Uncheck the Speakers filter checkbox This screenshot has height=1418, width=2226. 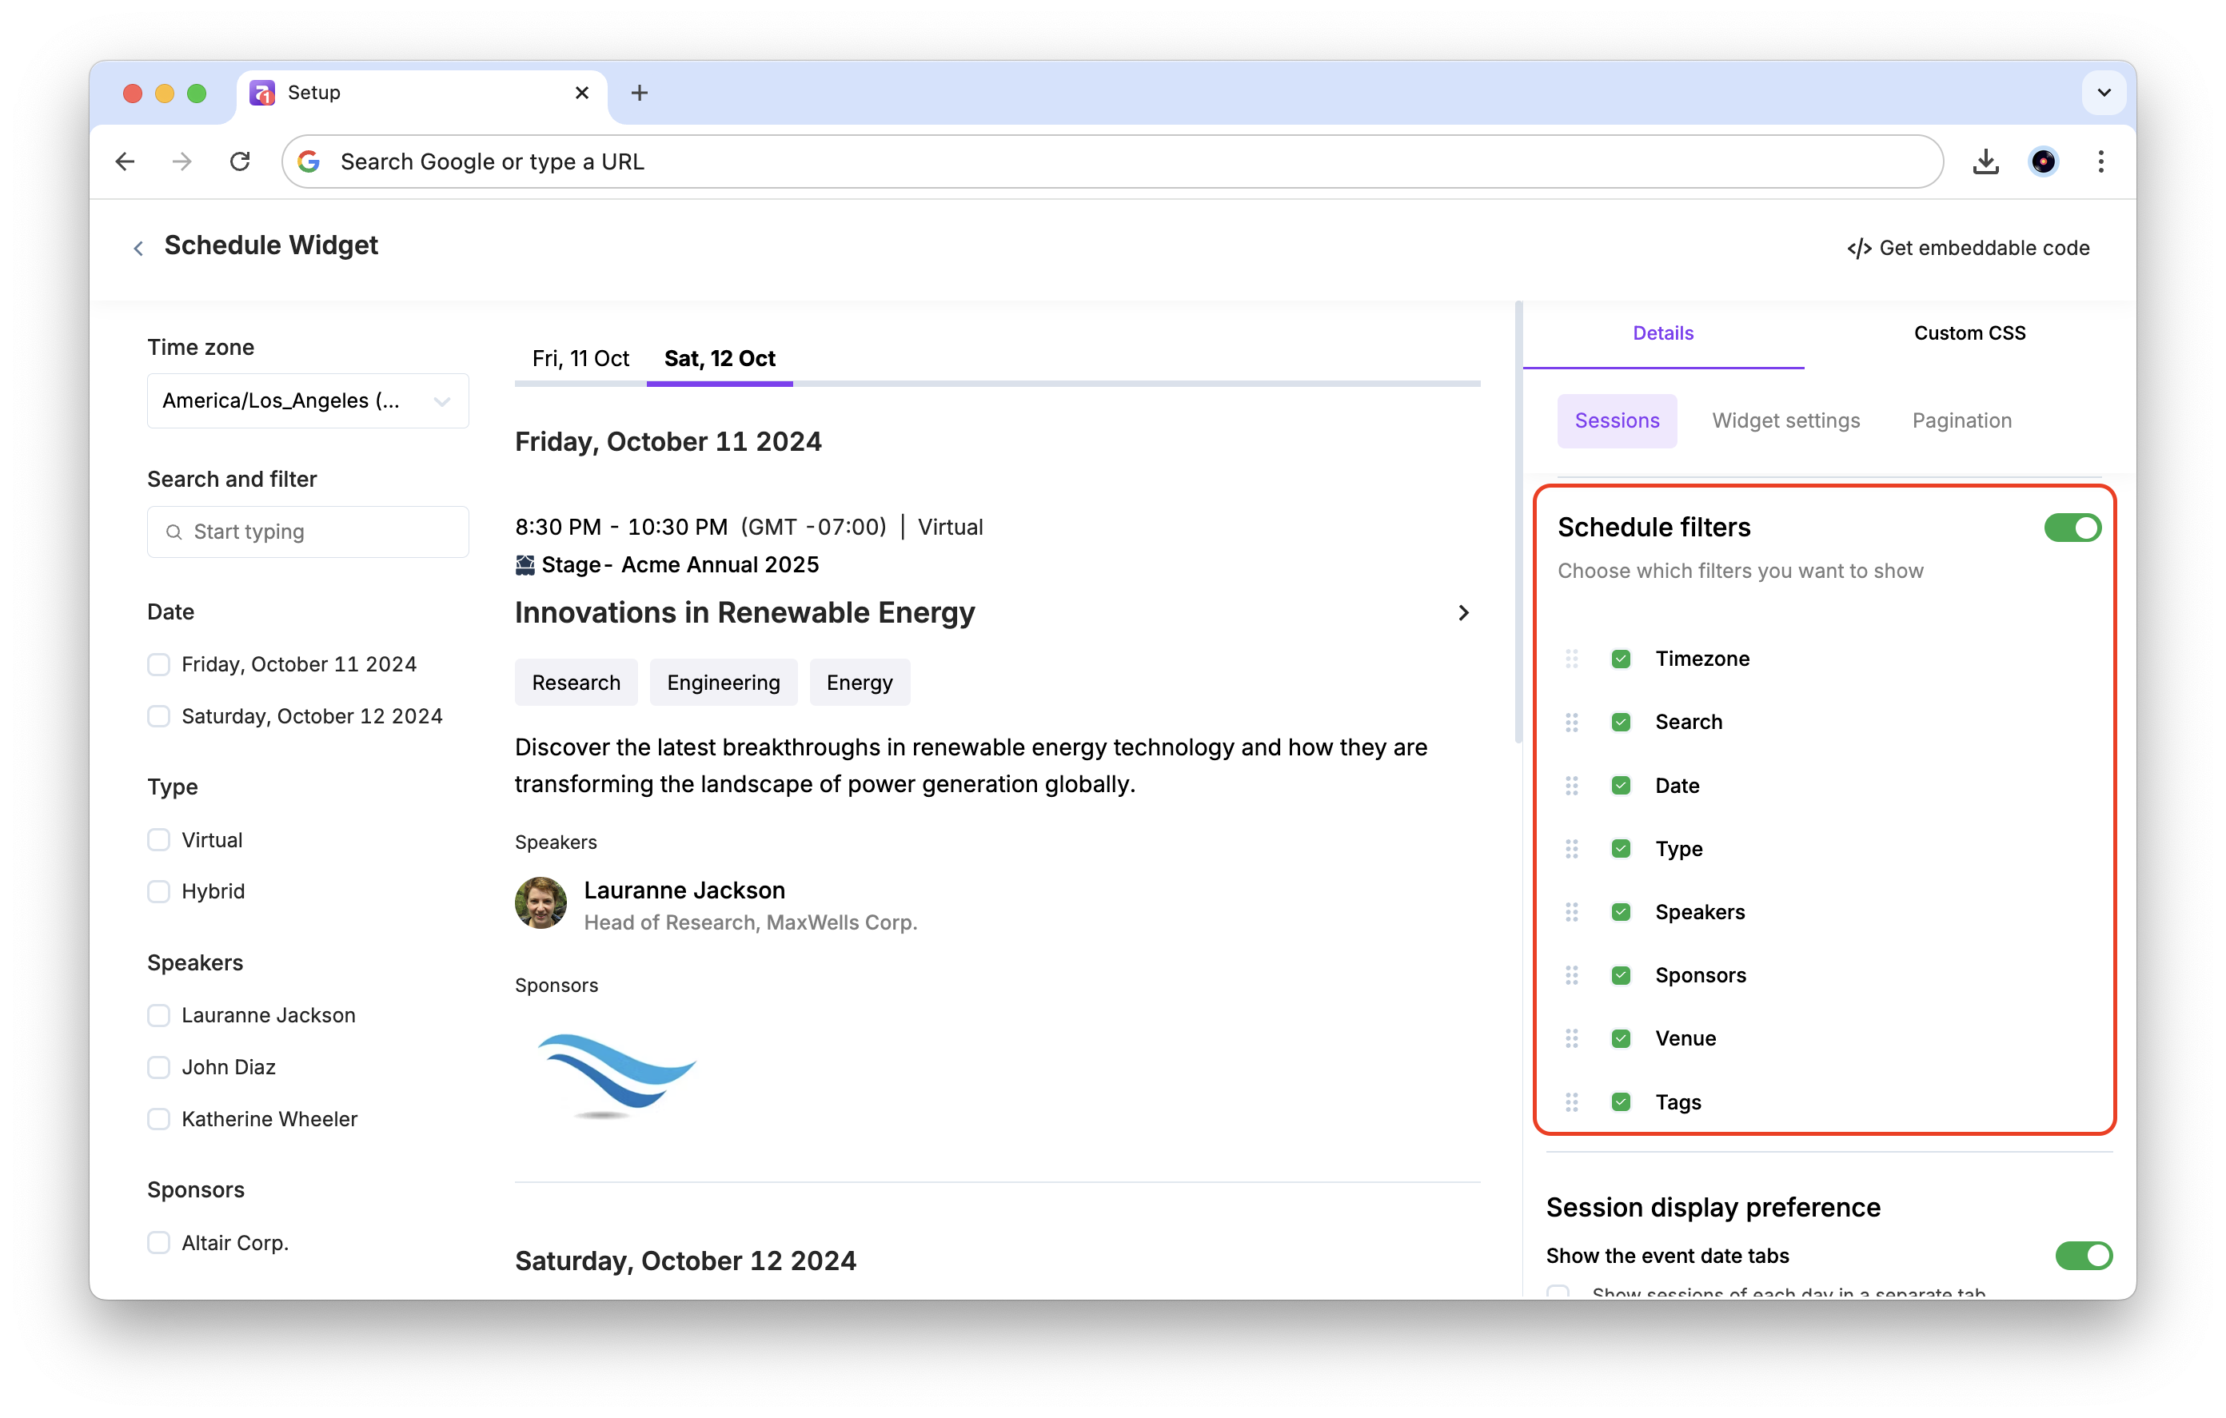[x=1621, y=912]
